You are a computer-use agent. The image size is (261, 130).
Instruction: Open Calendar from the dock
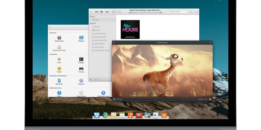[x=122, y=115]
